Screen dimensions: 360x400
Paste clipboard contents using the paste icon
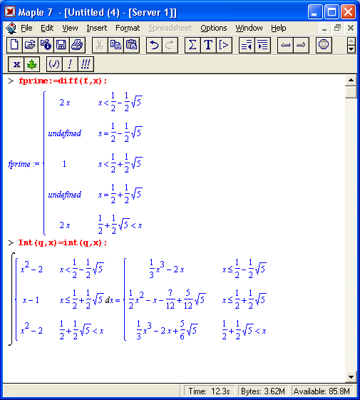[x=132, y=45]
